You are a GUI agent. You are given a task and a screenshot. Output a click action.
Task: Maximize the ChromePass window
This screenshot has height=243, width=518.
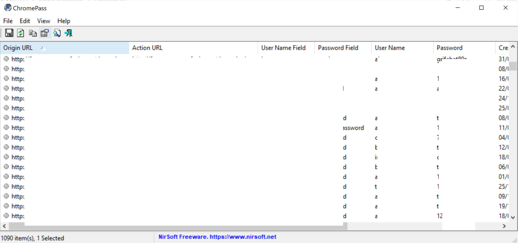click(481, 8)
